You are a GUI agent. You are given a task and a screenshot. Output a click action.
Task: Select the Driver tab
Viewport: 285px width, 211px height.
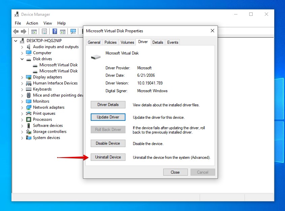point(143,42)
